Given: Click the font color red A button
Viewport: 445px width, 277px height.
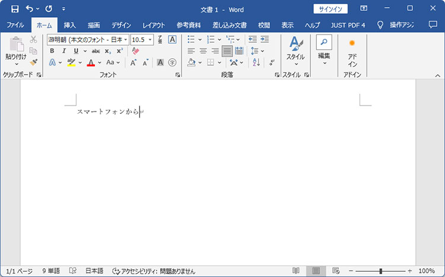Looking at the screenshot, I should pos(90,62).
